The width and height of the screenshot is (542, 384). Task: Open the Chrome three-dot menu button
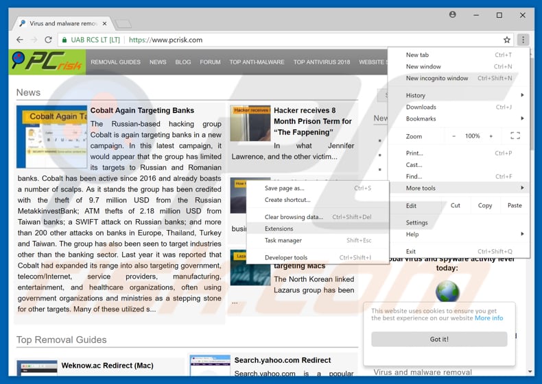(523, 40)
